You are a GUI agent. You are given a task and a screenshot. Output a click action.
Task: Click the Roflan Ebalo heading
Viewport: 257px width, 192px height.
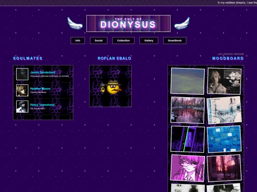(x=114, y=58)
